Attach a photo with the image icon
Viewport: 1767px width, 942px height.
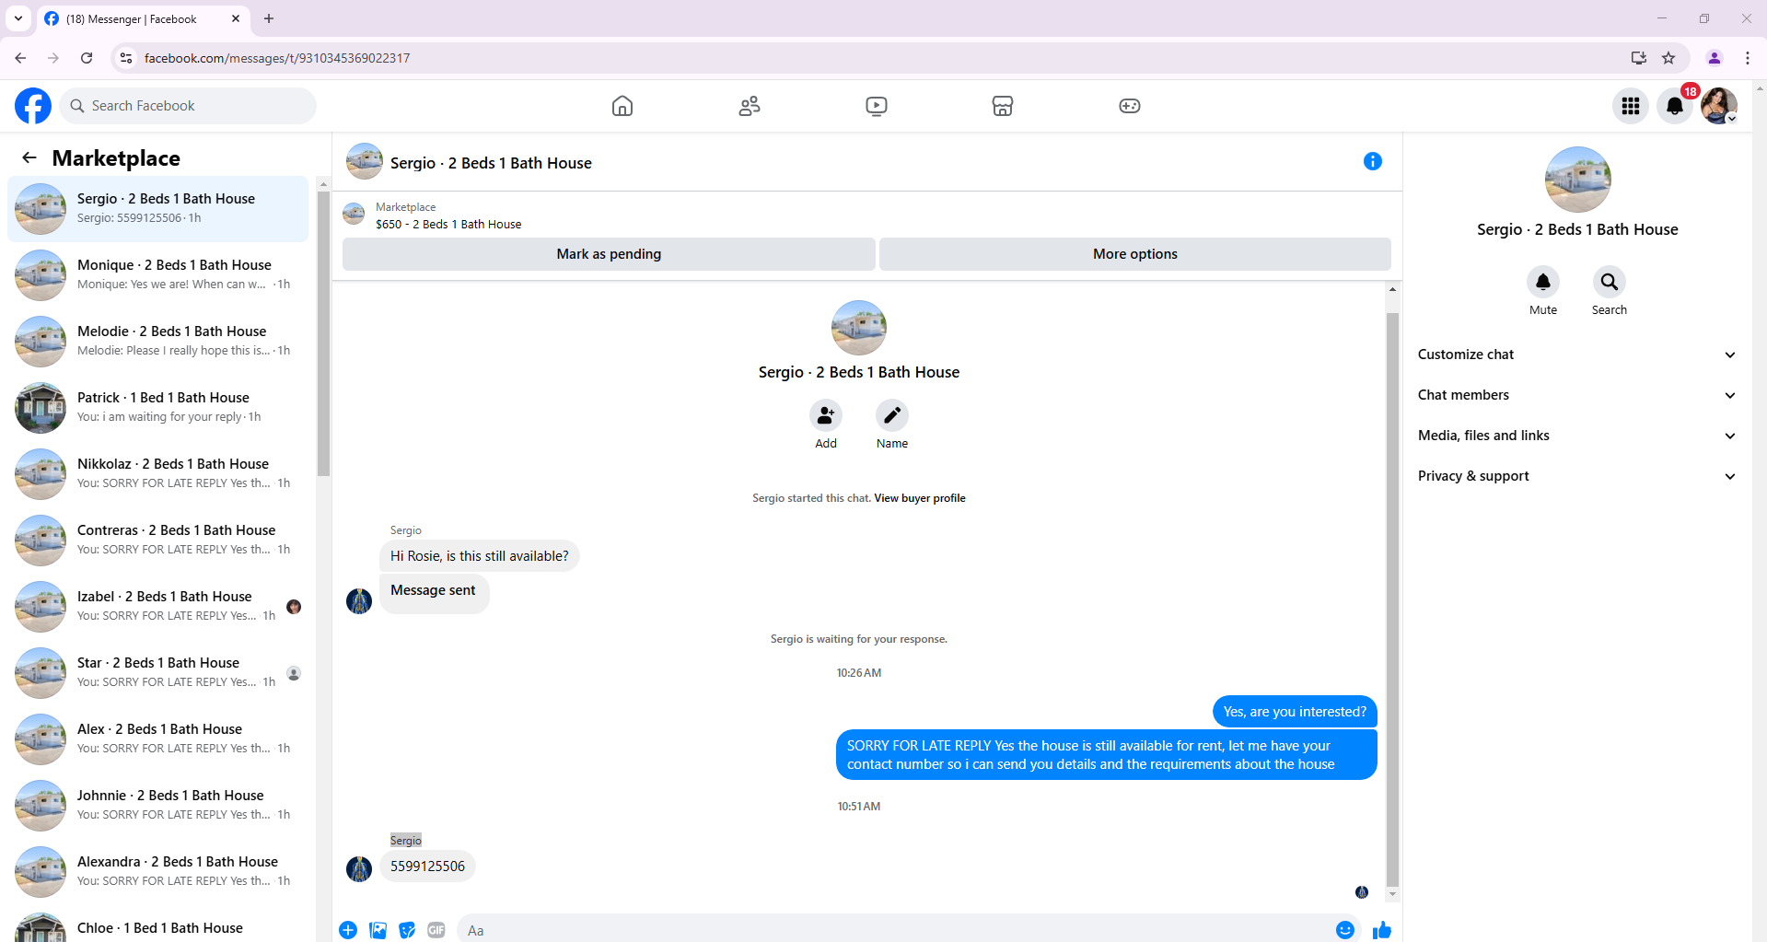click(378, 930)
